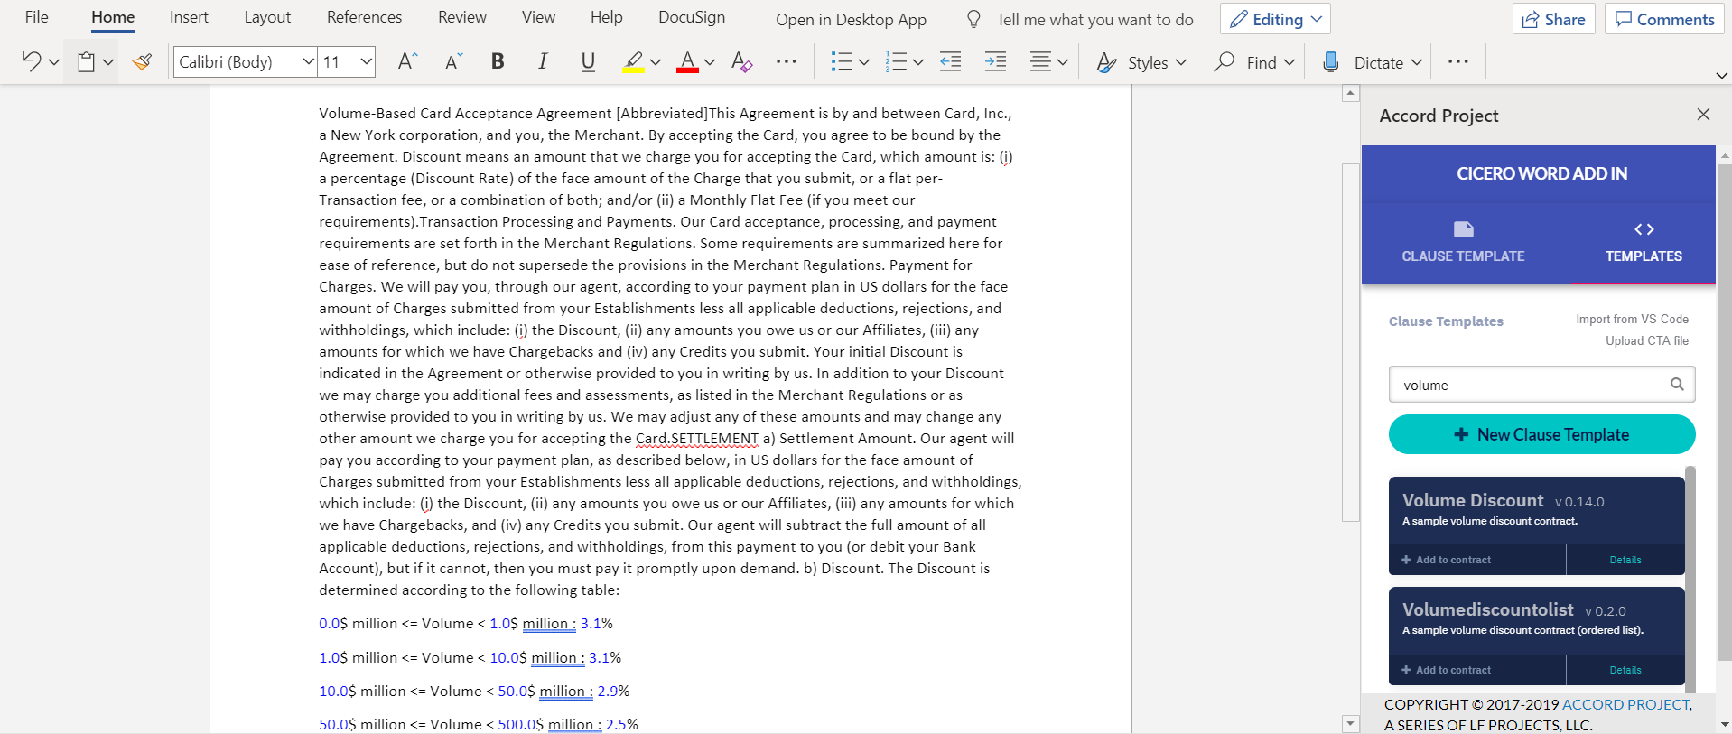Select the Templates tab in add-in
Screen dimensions: 1732x734
[1644, 243]
